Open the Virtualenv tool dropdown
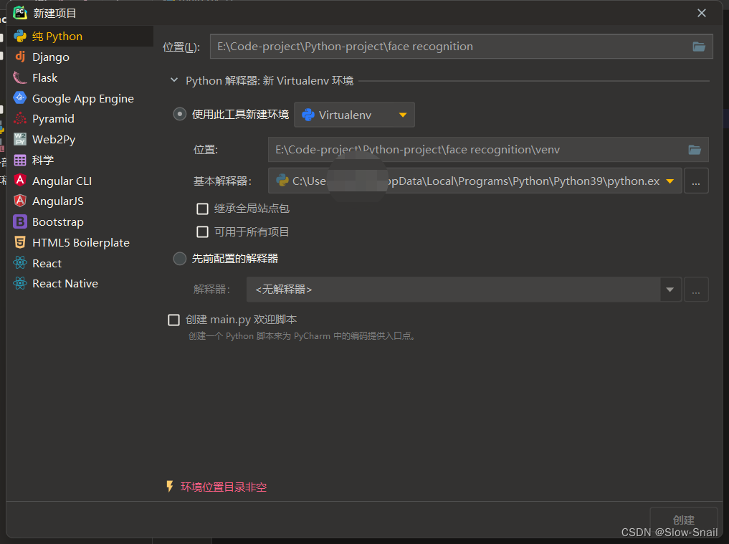The height and width of the screenshot is (544, 729). [x=354, y=115]
